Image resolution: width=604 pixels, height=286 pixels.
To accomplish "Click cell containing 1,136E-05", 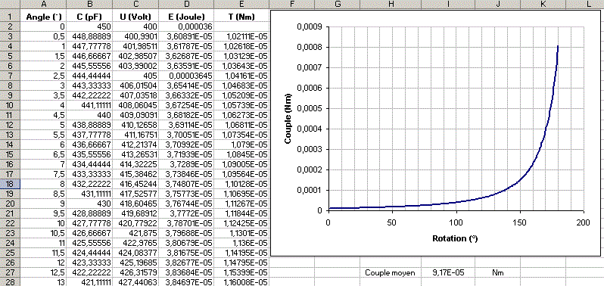I will [241, 243].
